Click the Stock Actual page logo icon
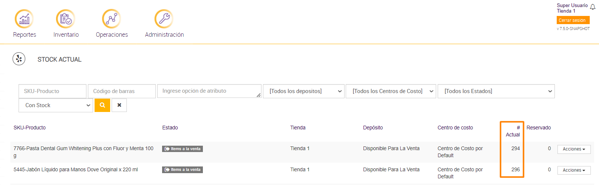This screenshot has height=185, width=599. click(x=19, y=59)
